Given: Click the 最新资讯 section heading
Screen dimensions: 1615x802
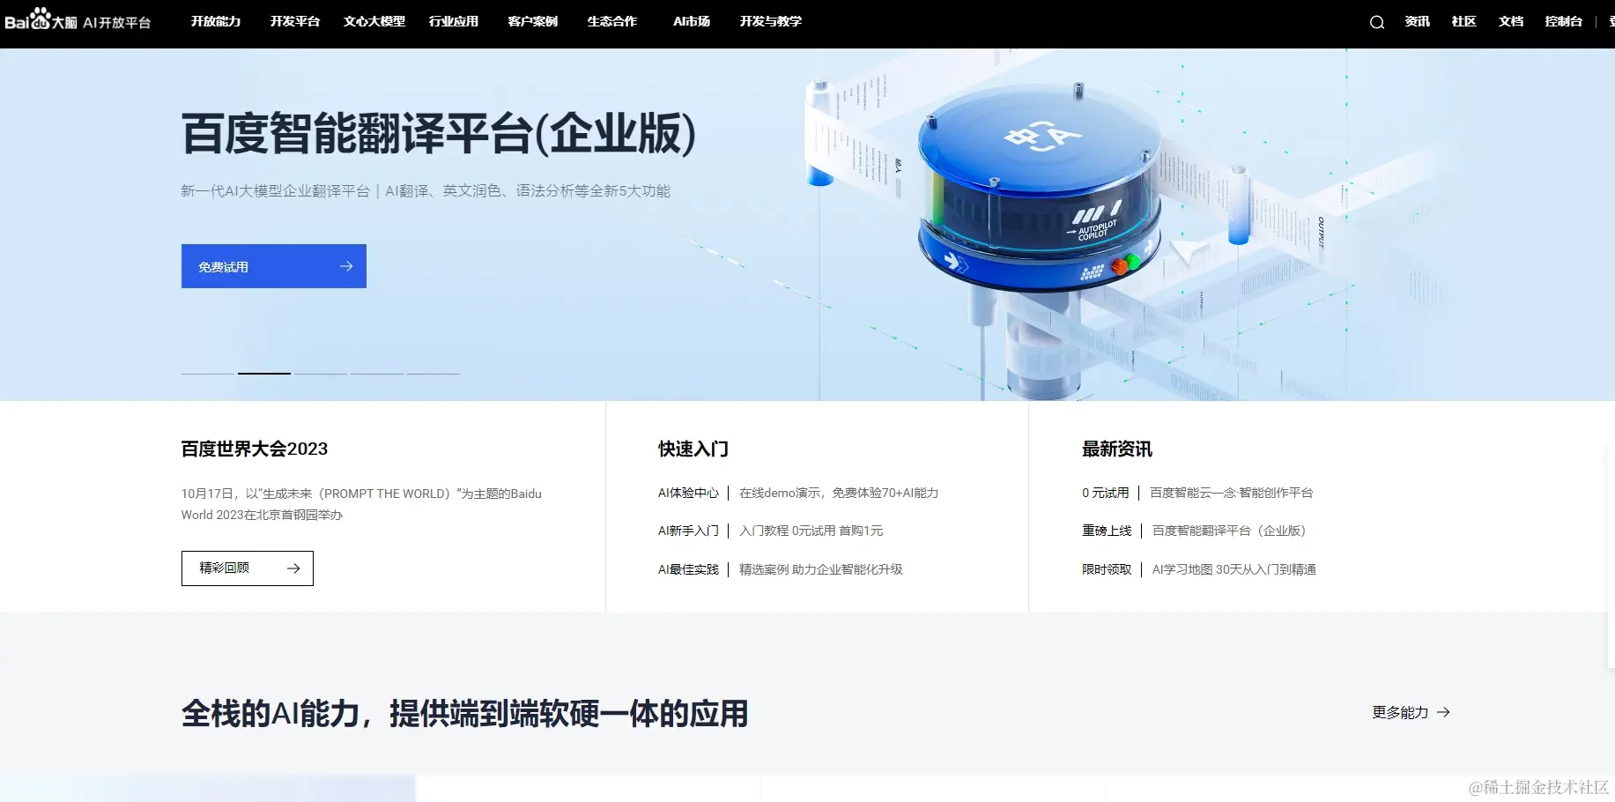Looking at the screenshot, I should tap(1117, 449).
